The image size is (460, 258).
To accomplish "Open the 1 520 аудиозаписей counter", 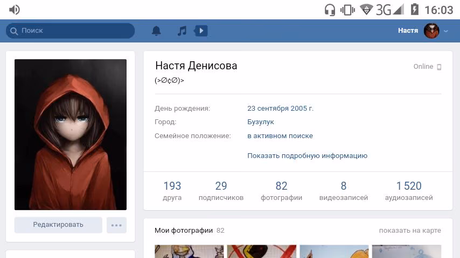I will point(409,191).
